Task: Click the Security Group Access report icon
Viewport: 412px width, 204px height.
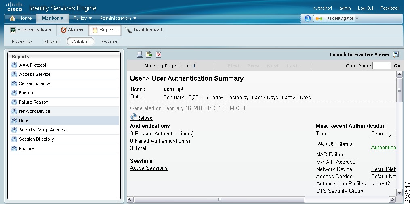Action: (x=14, y=130)
